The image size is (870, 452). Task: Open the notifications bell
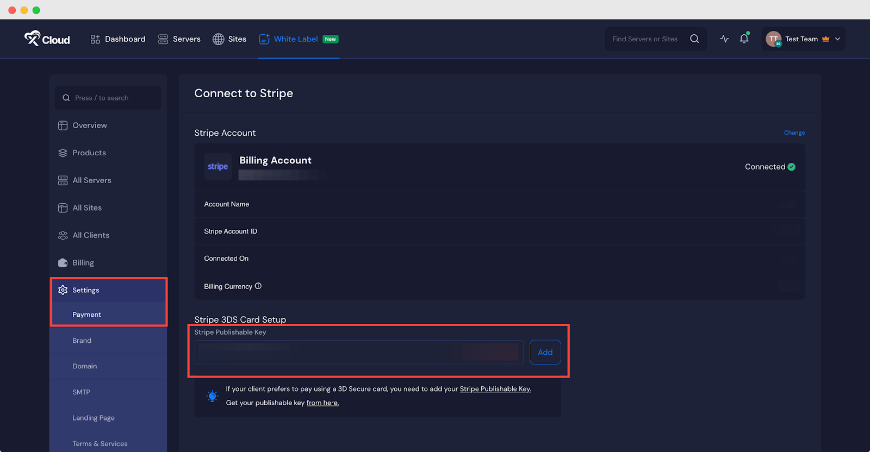[744, 39]
